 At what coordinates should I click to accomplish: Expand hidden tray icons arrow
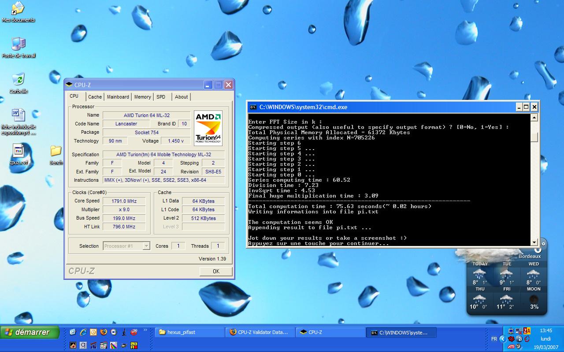(503, 339)
